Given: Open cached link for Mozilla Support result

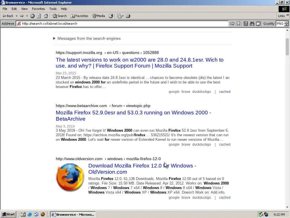Looking at the screenshot, I should click(225, 92).
